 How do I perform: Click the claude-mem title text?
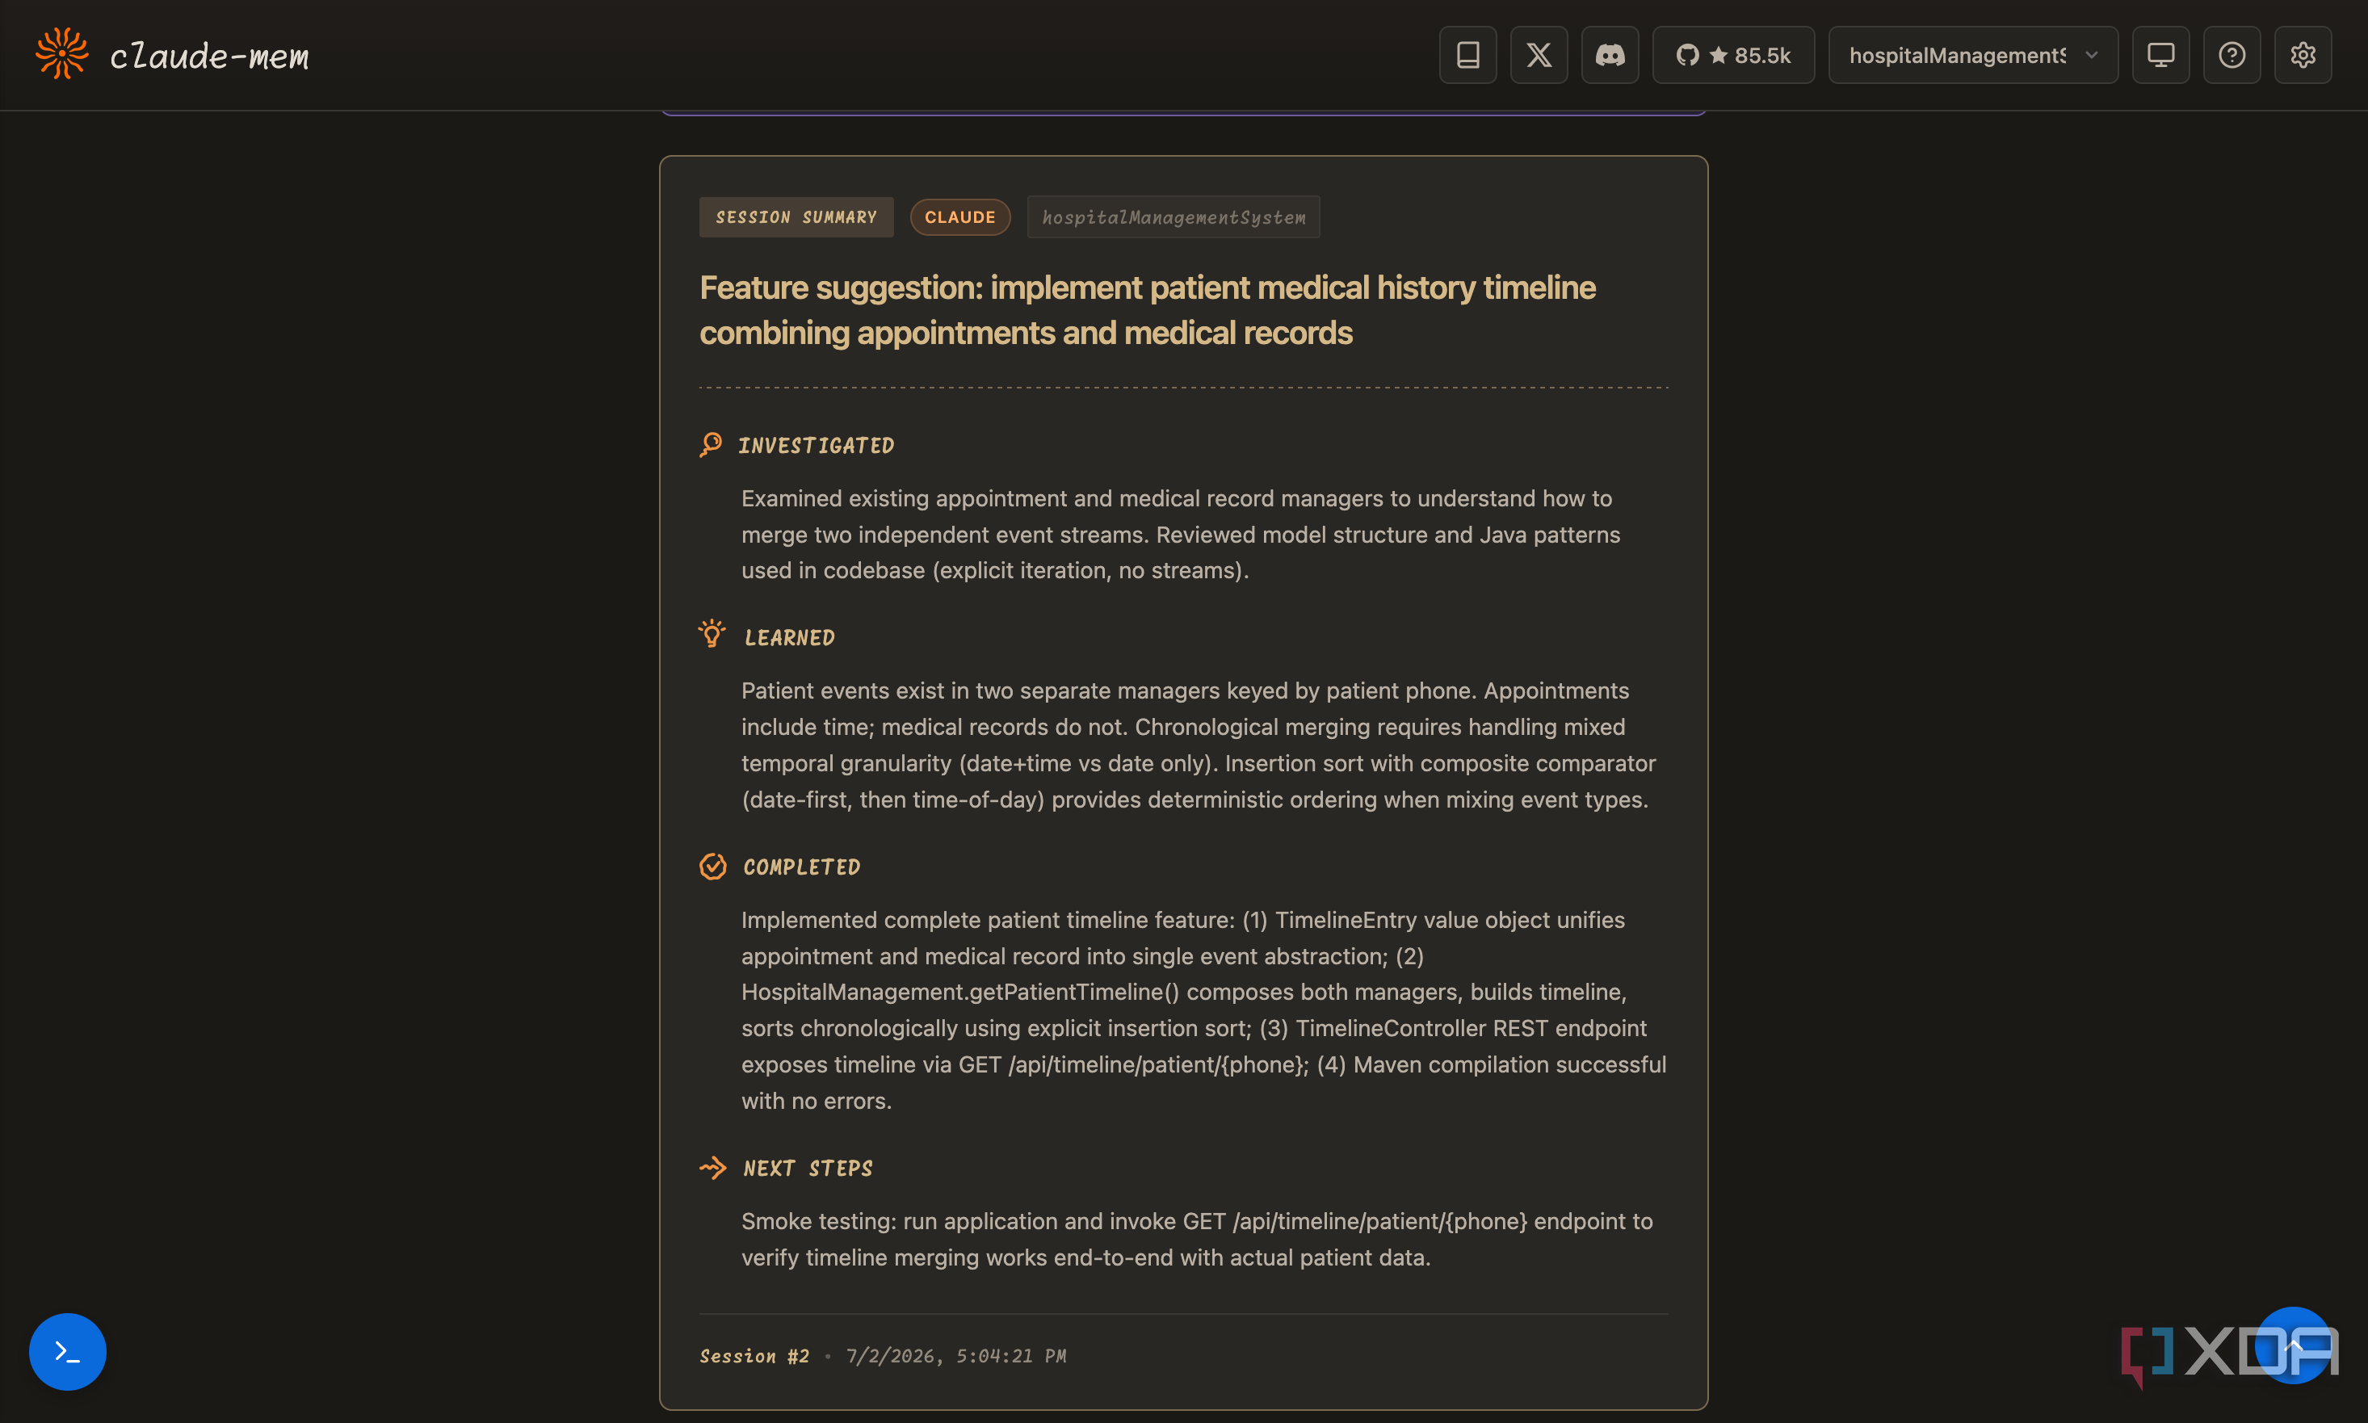(209, 57)
